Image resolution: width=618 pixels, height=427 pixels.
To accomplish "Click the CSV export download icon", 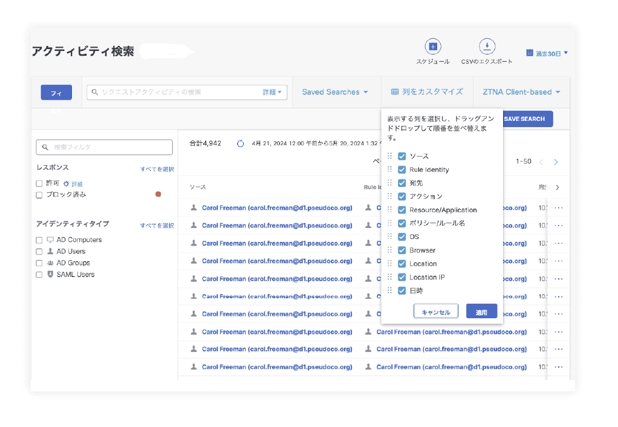I will coord(487,47).
